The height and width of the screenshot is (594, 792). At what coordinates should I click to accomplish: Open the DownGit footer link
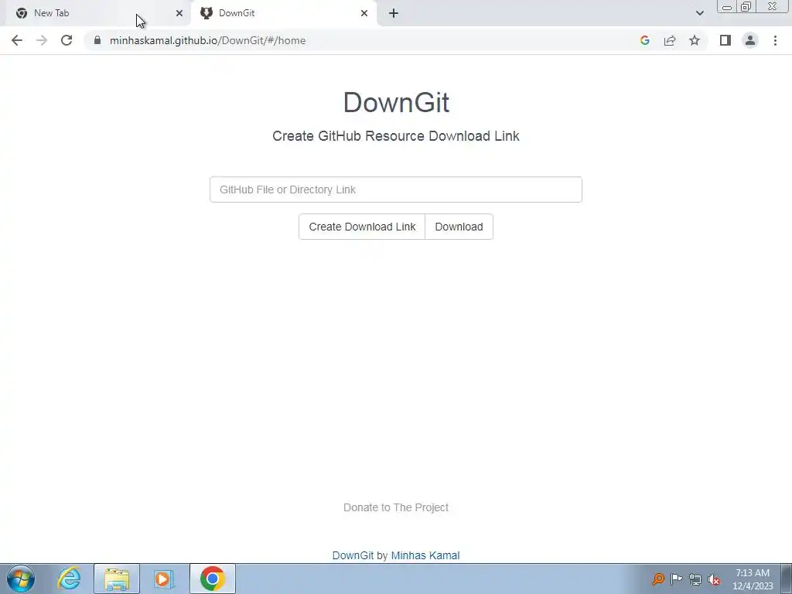pos(353,555)
